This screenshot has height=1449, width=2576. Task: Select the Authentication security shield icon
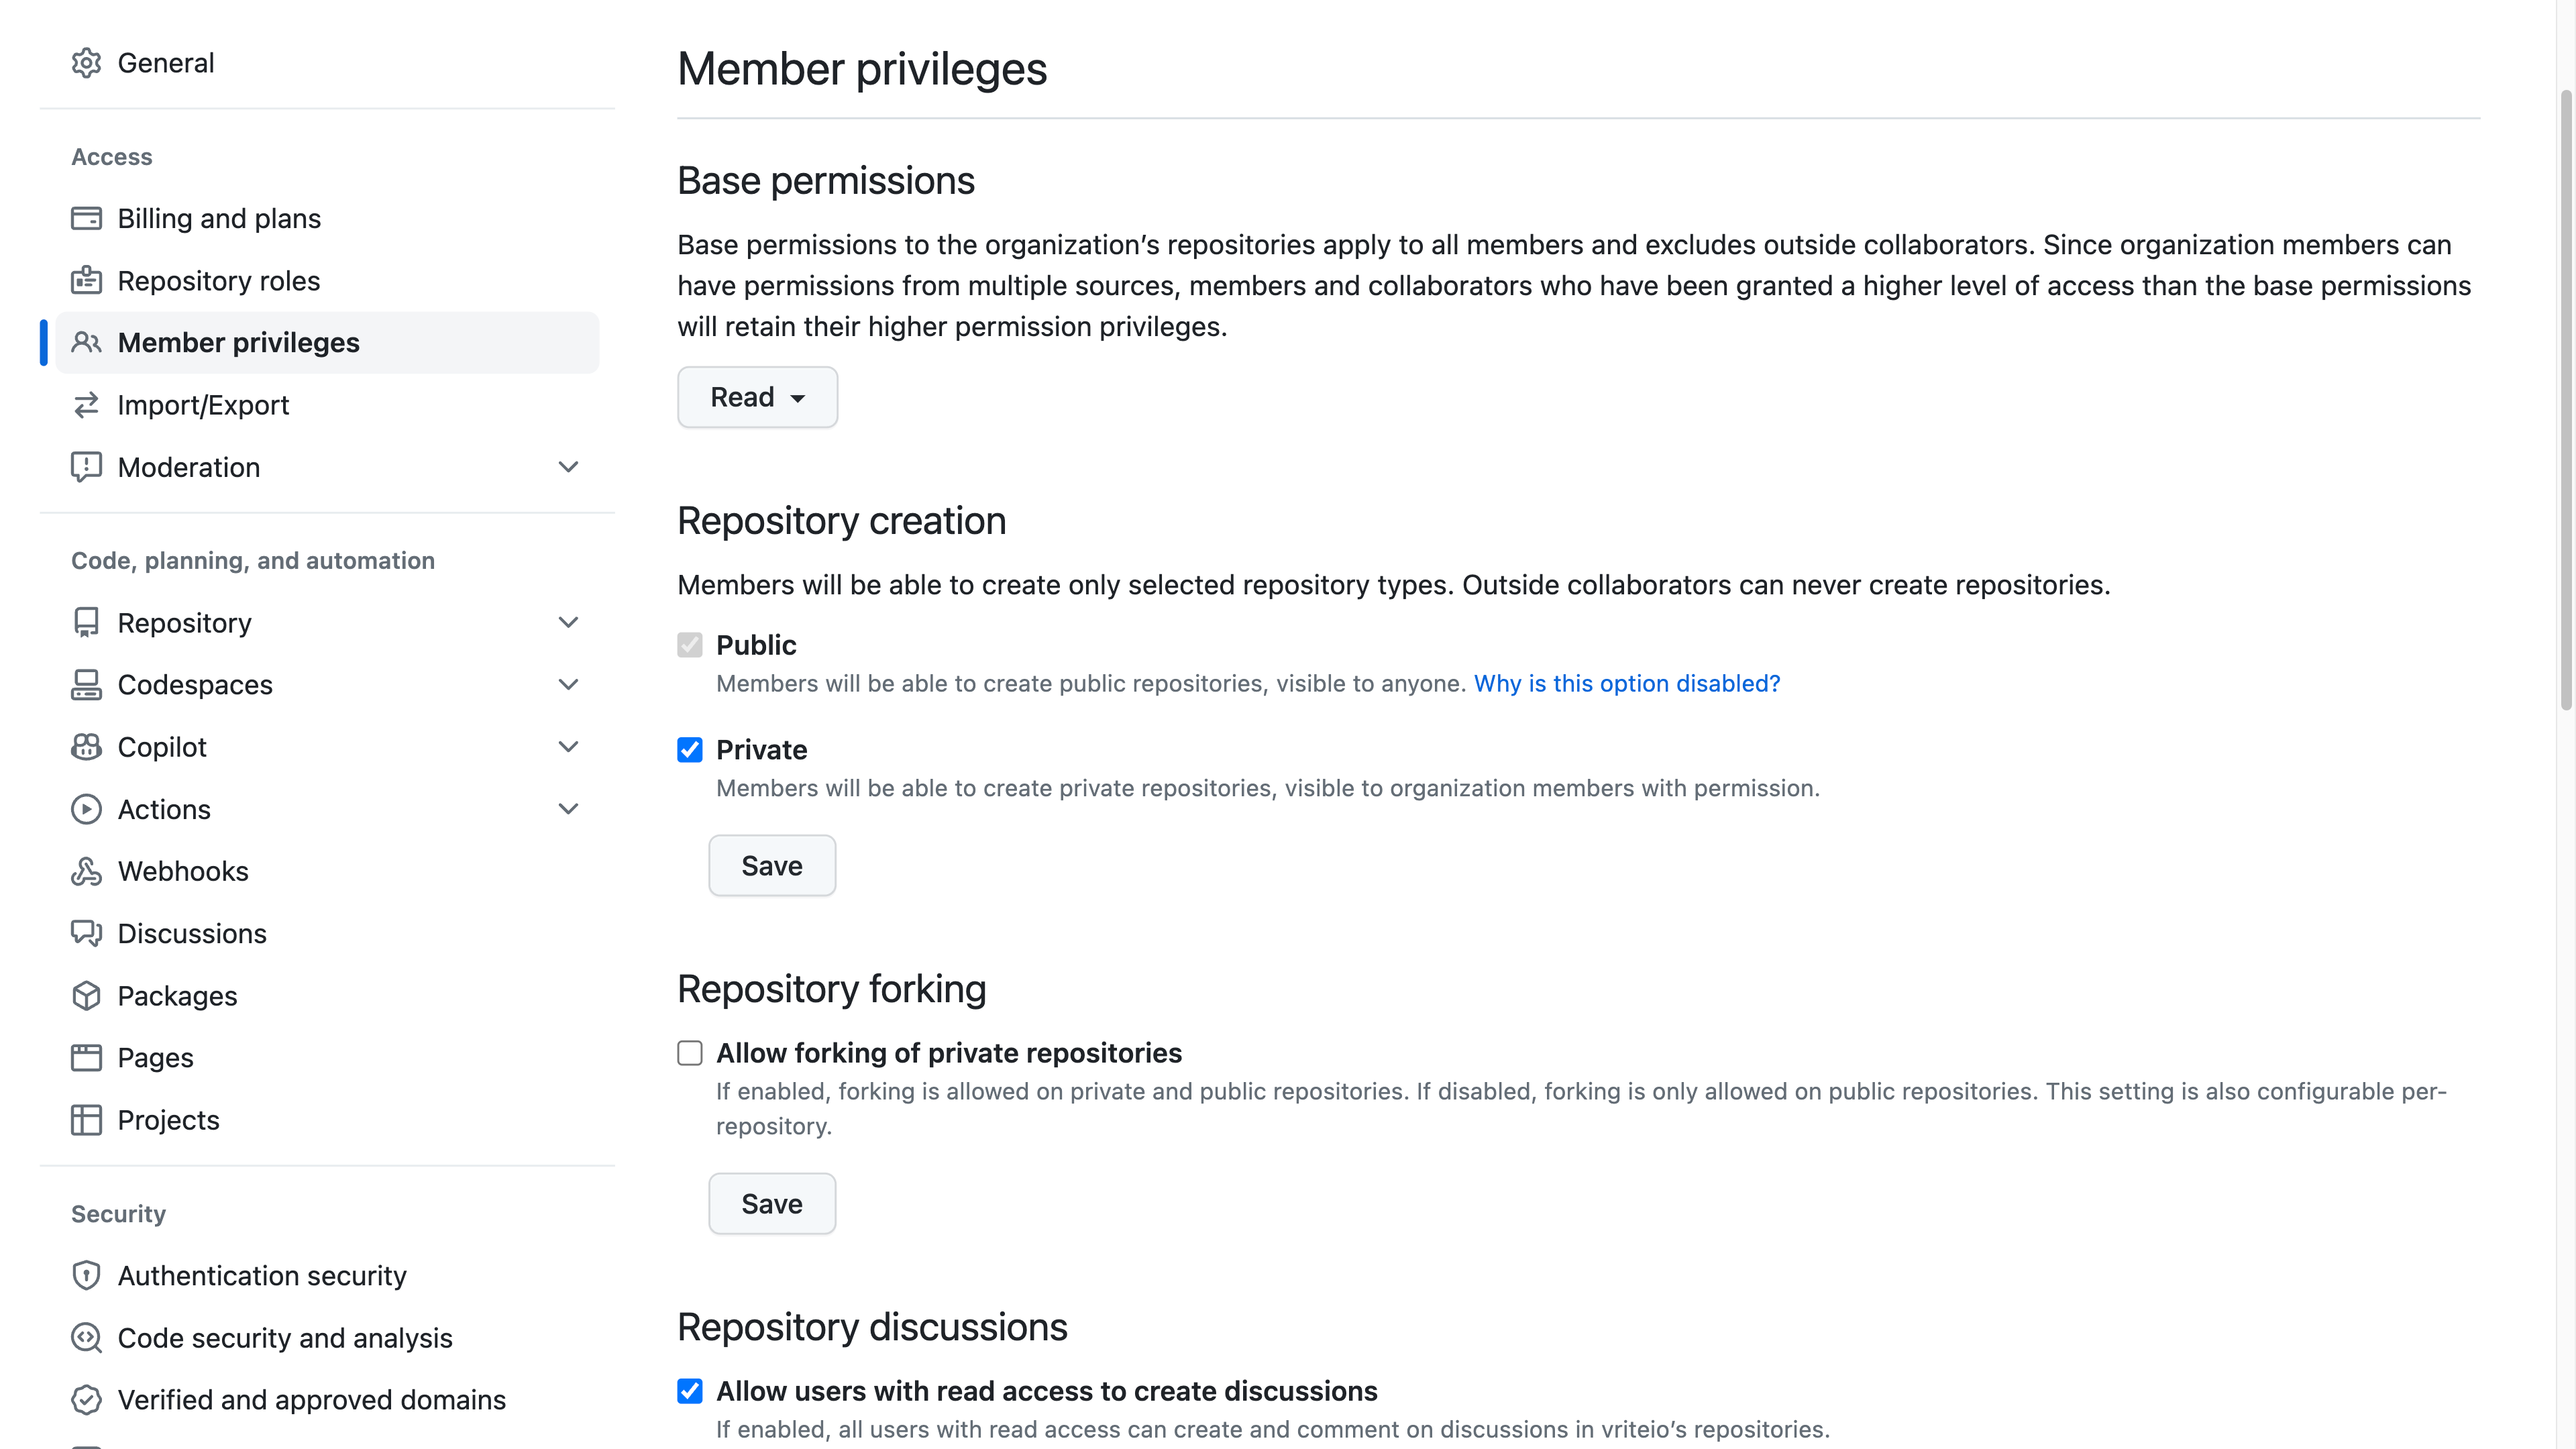[x=86, y=1275]
